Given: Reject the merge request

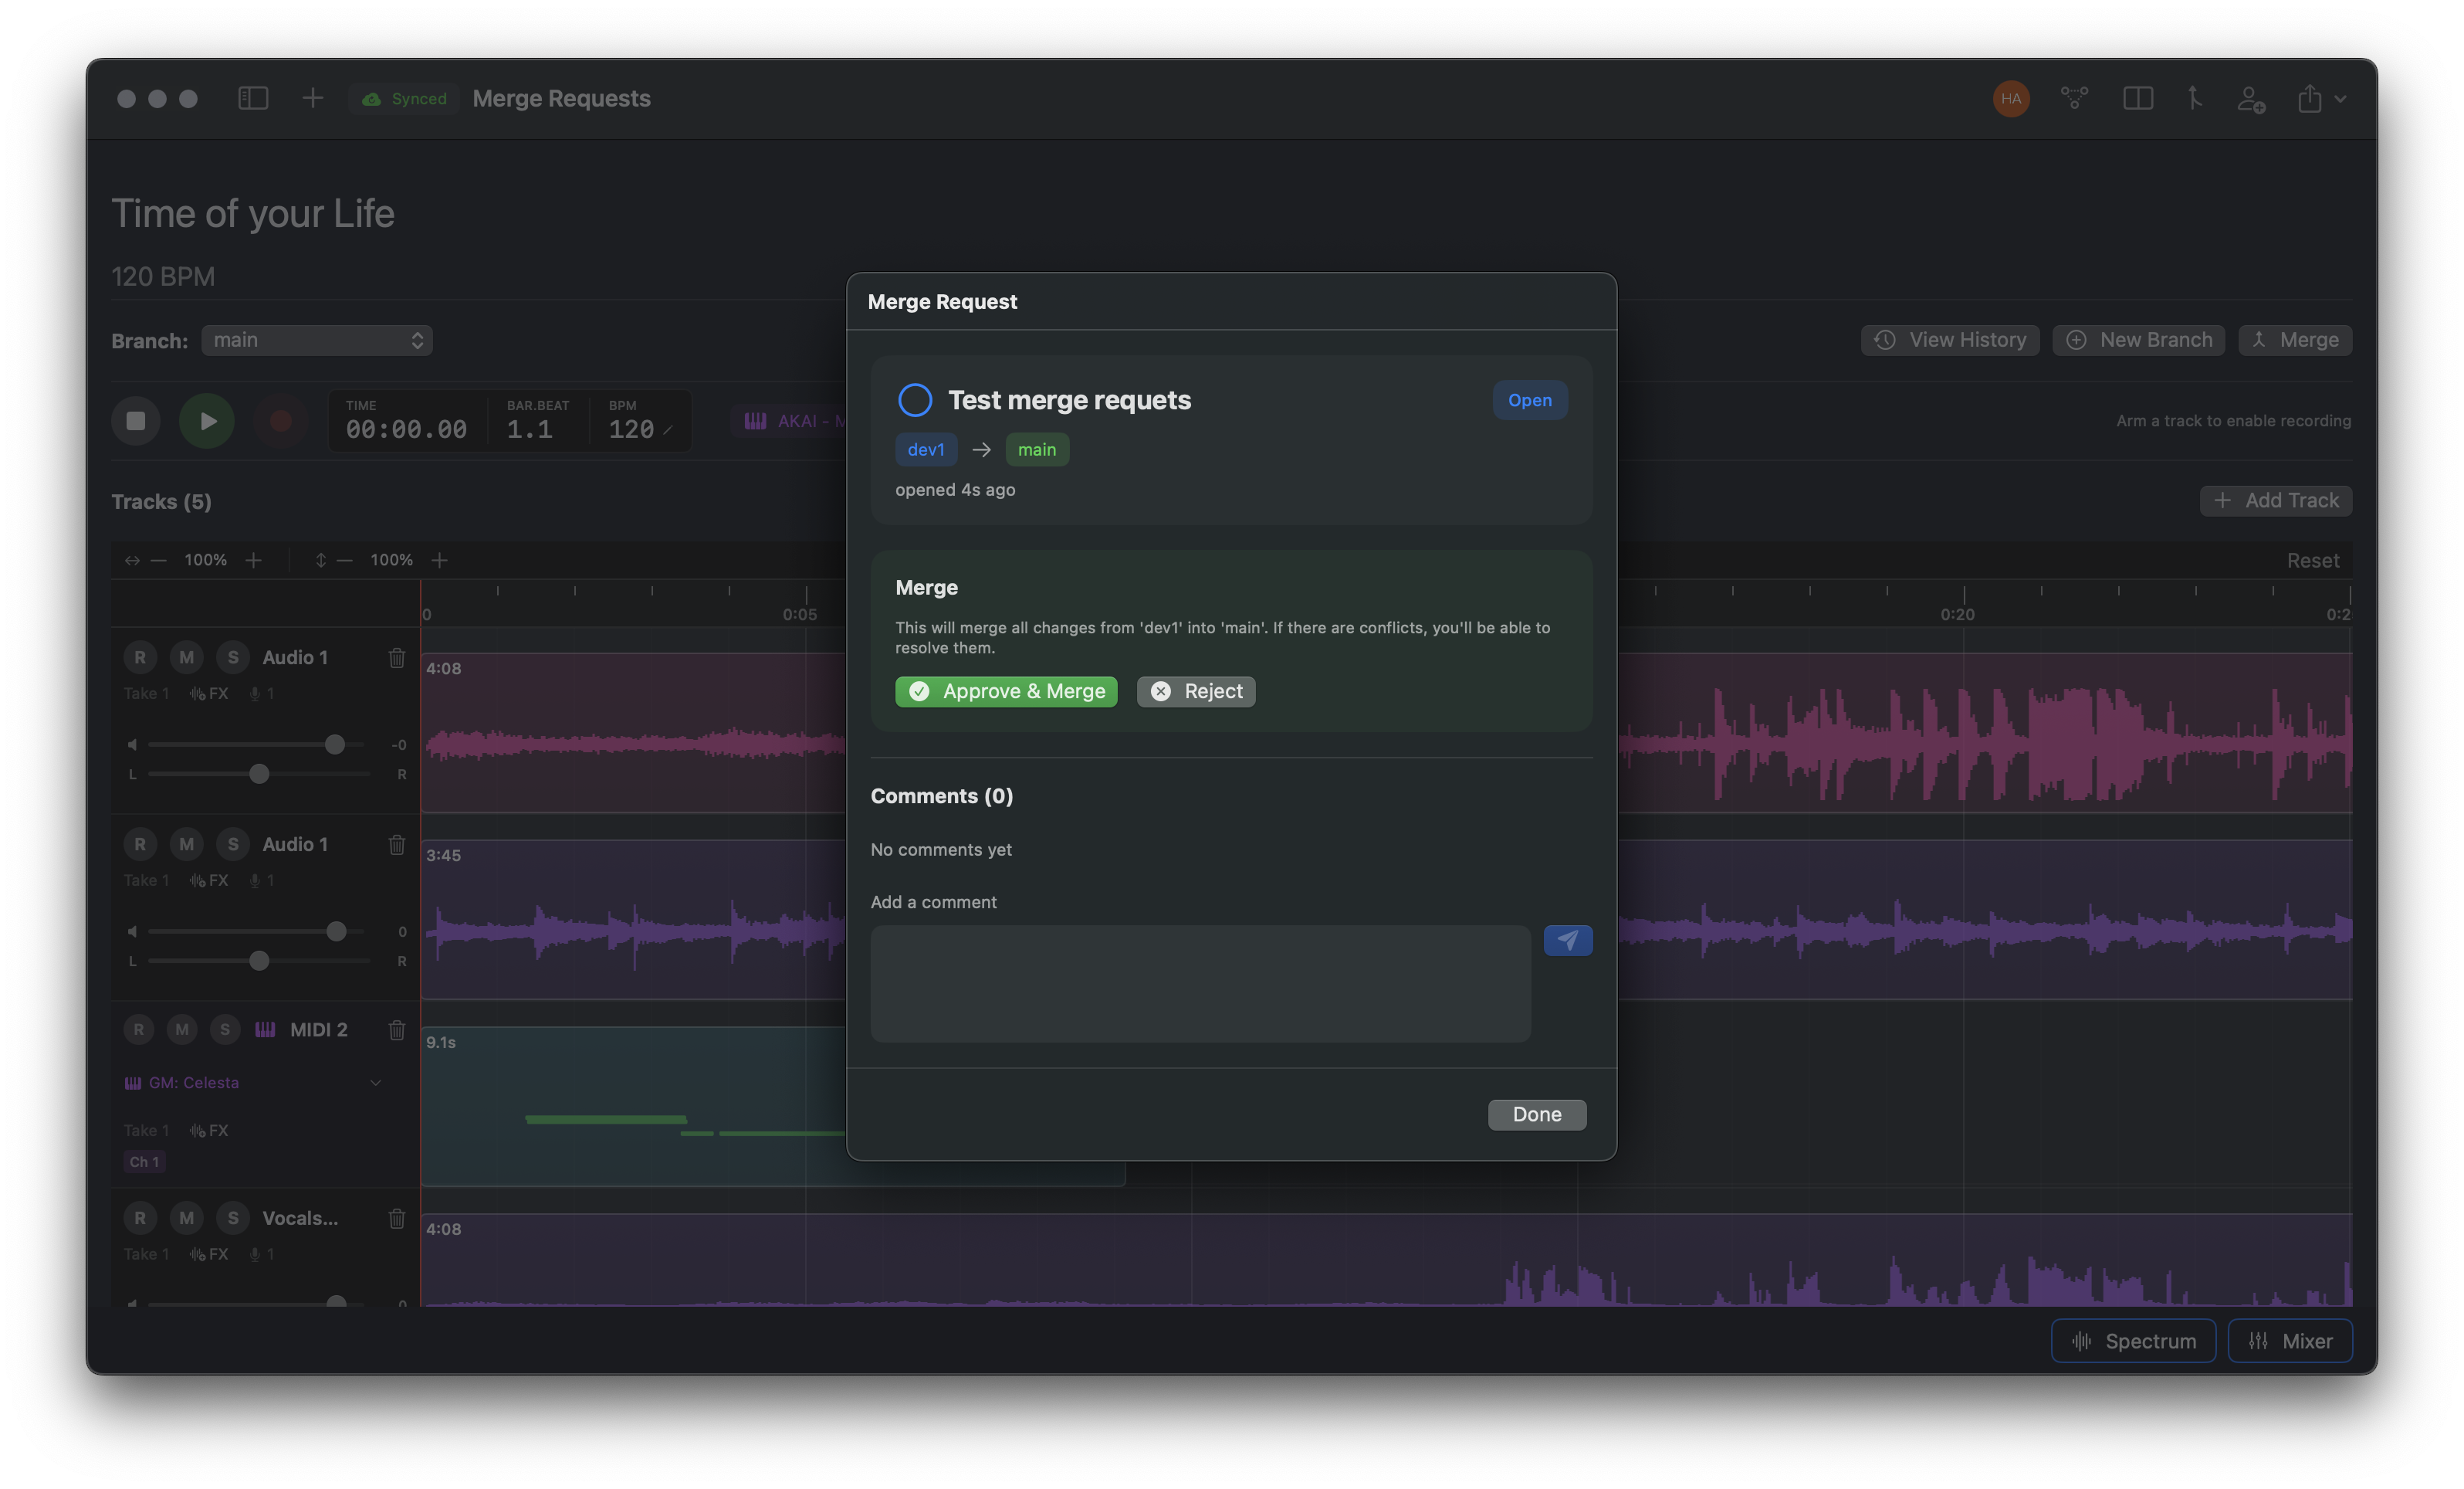Looking at the screenshot, I should coord(1196,691).
